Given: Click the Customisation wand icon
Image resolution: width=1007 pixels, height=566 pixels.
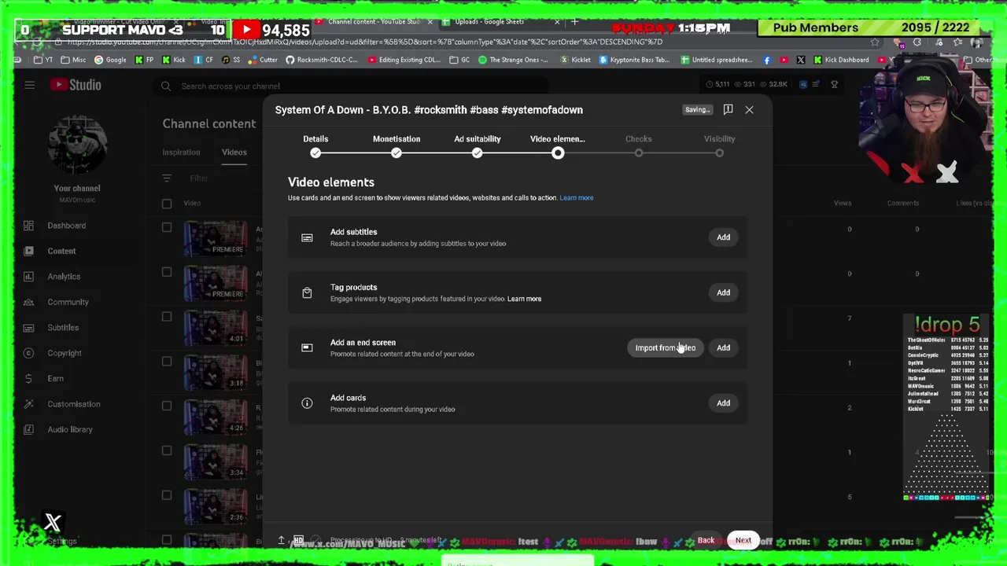Looking at the screenshot, I should click(28, 404).
